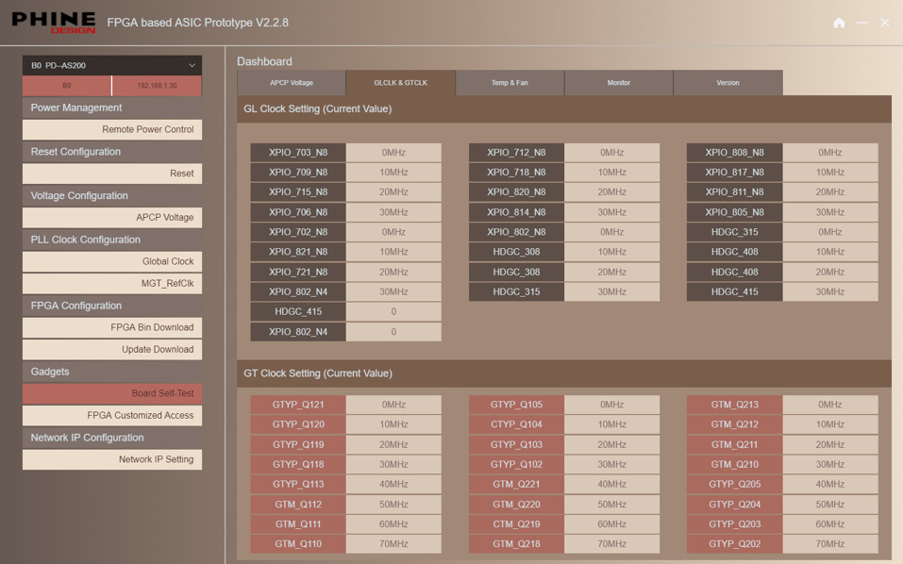Select the GTYP_Q205 label
The width and height of the screenshot is (903, 564).
click(x=735, y=485)
